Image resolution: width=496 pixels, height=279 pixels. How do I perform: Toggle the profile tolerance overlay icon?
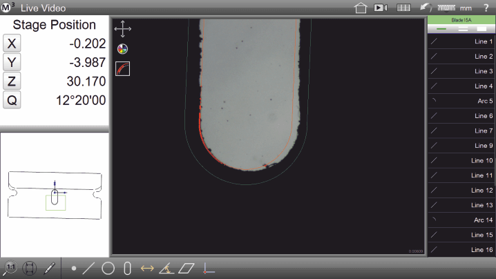(123, 68)
